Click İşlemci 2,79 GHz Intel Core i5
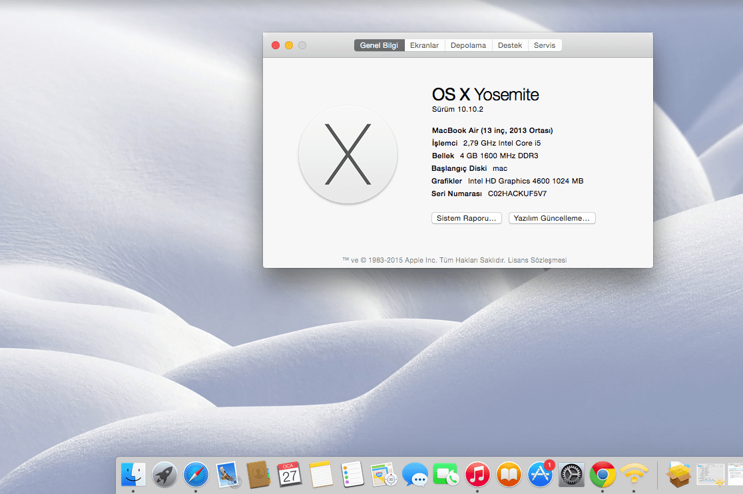Image resolution: width=743 pixels, height=494 pixels. 486,144
